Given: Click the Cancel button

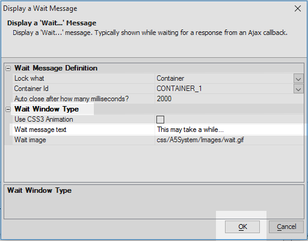Looking at the screenshot, I should tap(286, 227).
